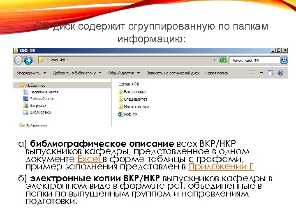Click the folder icon in the address bar
296x222 pixels.
[41, 60]
